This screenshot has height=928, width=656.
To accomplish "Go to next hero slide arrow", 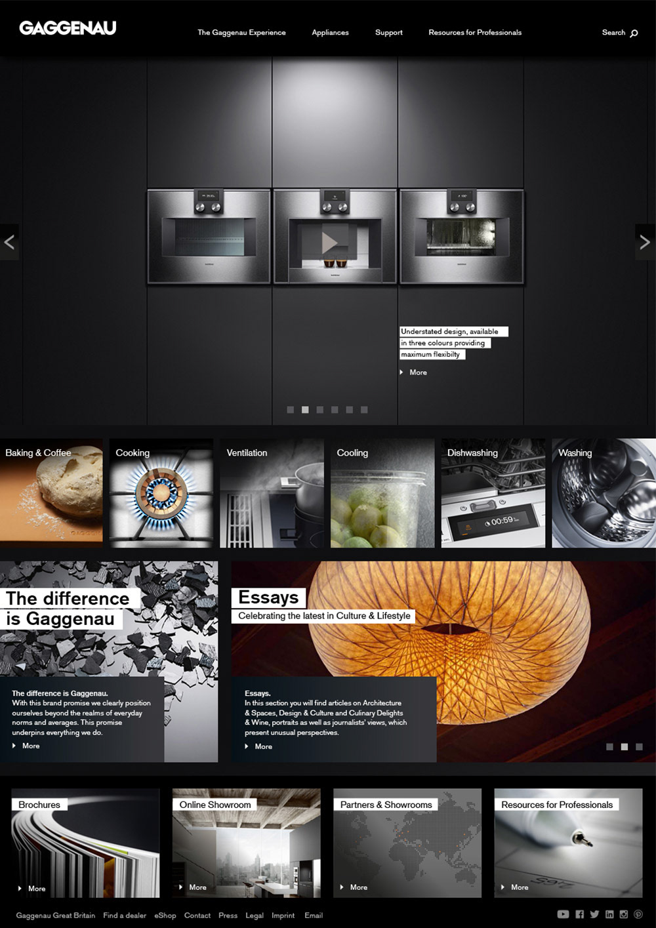I will 646,242.
